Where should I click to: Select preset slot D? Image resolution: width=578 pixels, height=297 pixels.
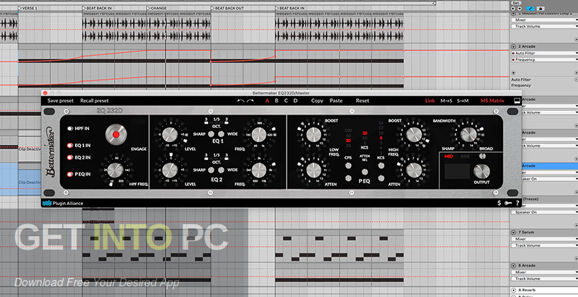pos(295,100)
